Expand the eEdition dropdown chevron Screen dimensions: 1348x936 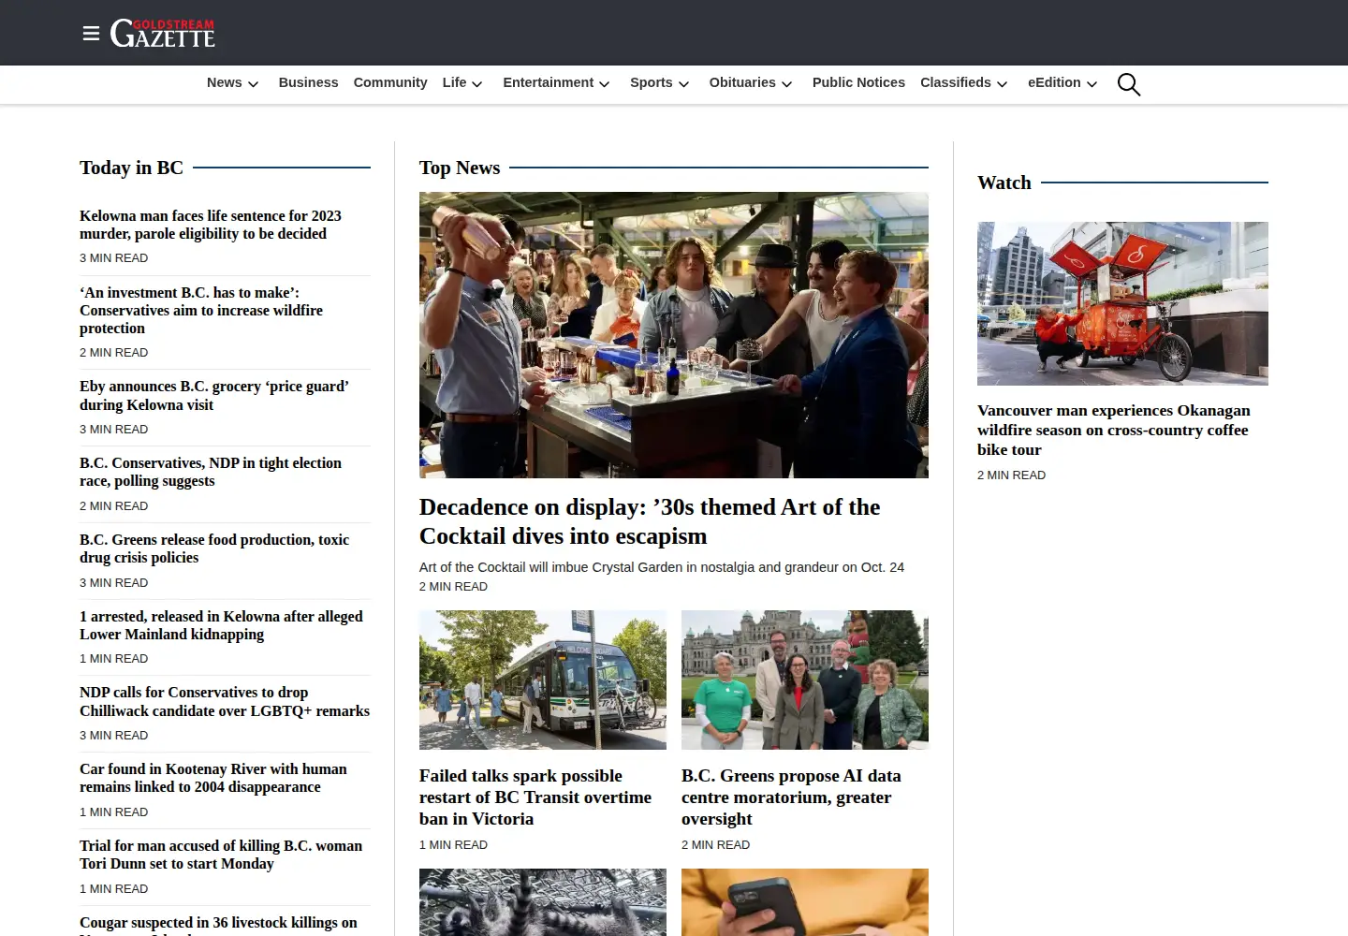tap(1092, 84)
